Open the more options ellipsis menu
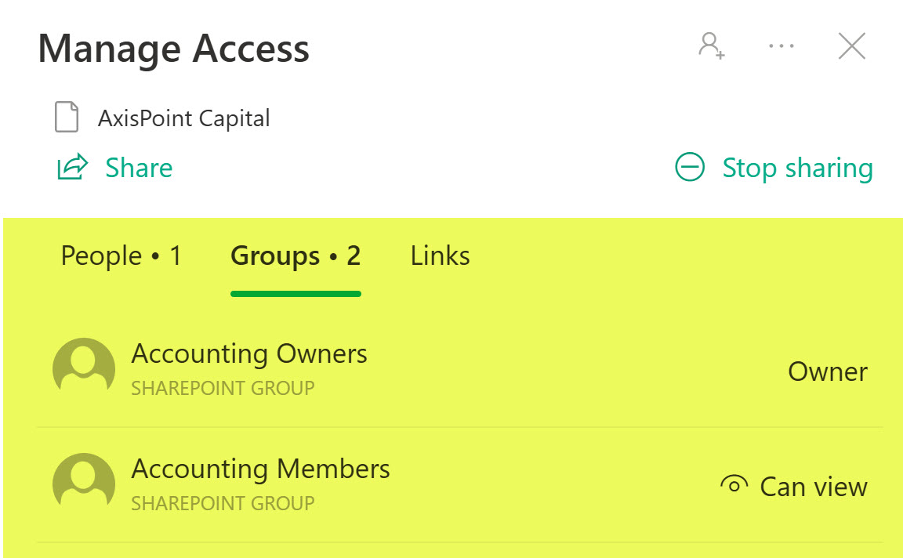The image size is (903, 558). click(x=782, y=46)
